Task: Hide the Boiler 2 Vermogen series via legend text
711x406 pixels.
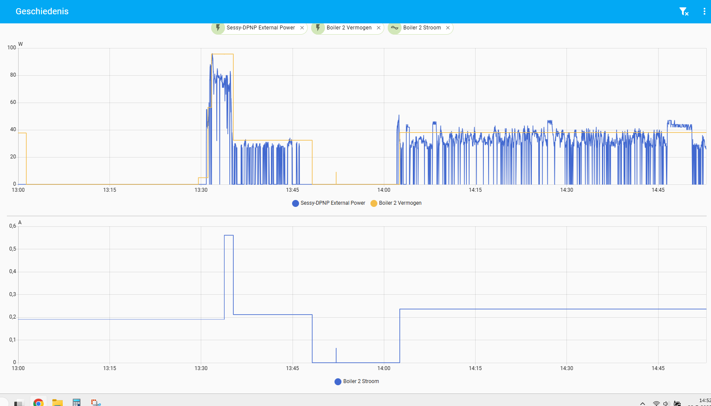Action: point(400,203)
